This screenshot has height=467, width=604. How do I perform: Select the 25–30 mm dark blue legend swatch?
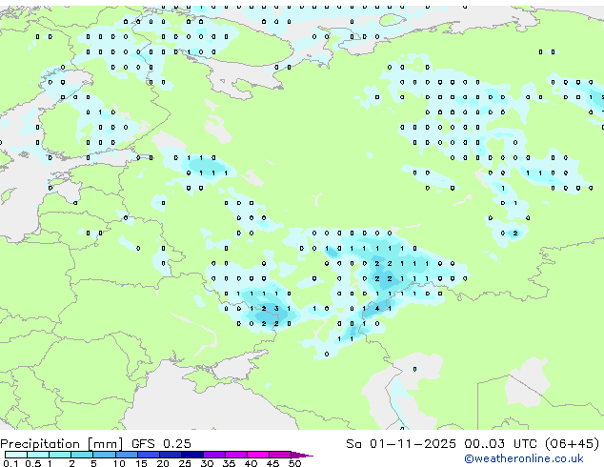(x=191, y=455)
